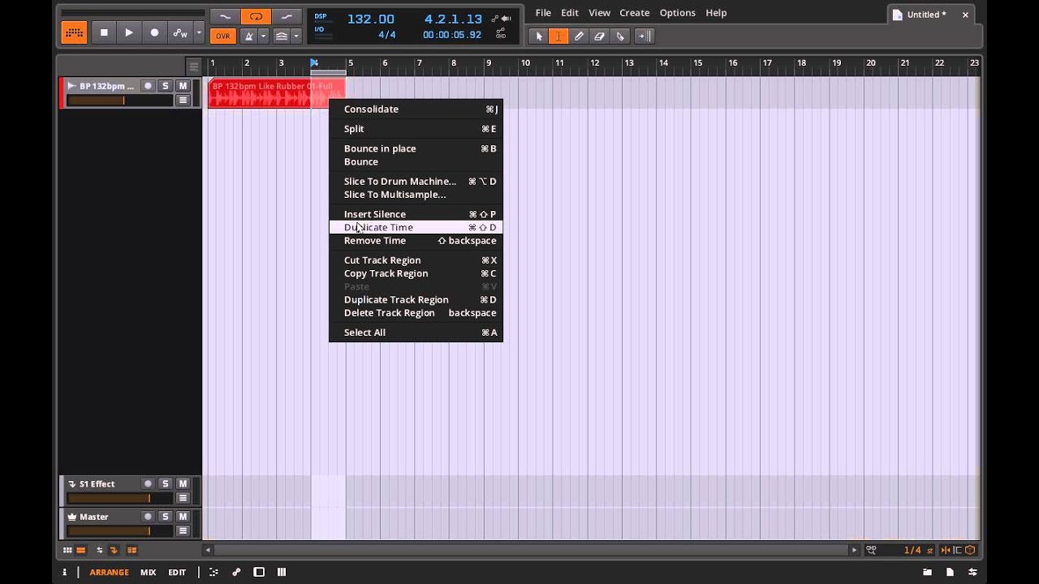Choose Duplicate Time menu entry

(416, 227)
